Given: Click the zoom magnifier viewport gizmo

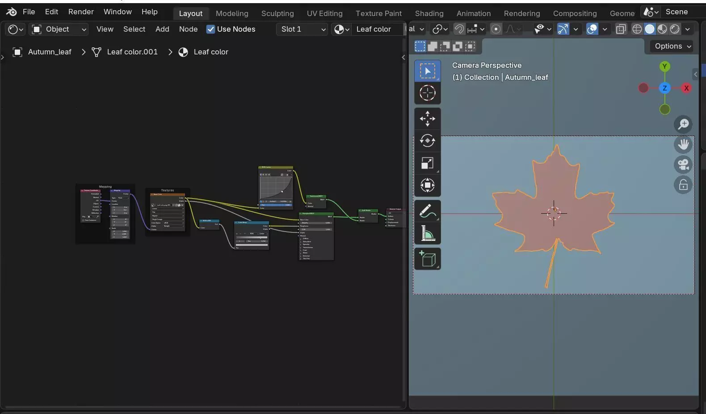Looking at the screenshot, I should [x=683, y=124].
